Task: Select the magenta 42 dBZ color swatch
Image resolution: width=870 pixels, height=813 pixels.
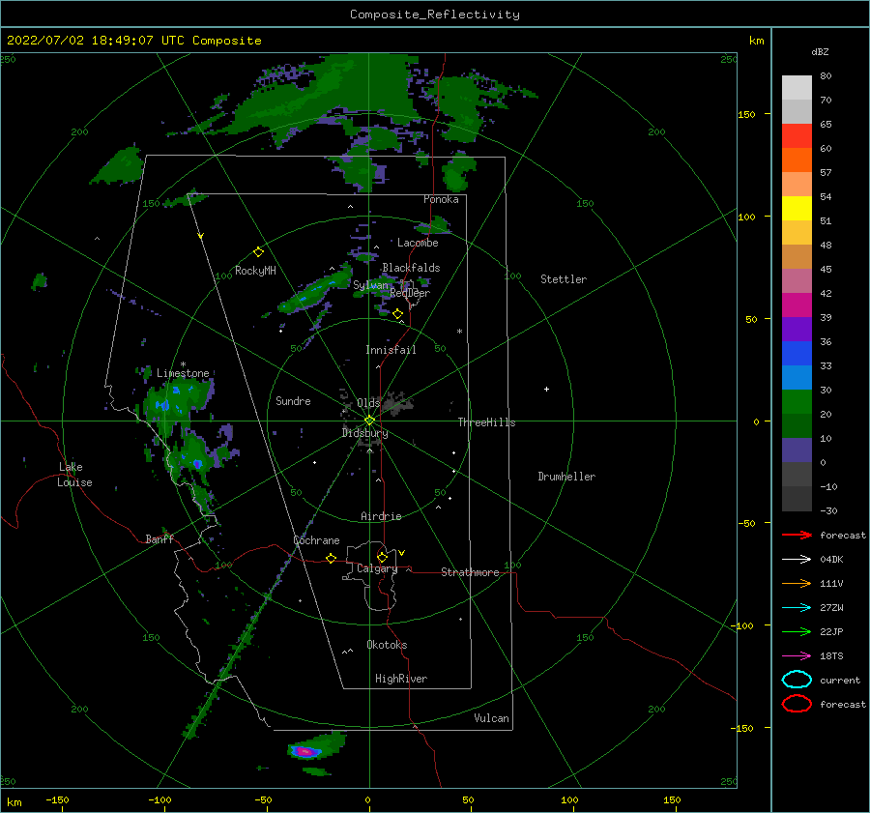Action: pos(797,305)
